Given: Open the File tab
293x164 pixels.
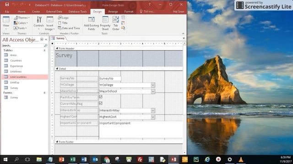Looking at the screenshot, I should click(7, 11).
